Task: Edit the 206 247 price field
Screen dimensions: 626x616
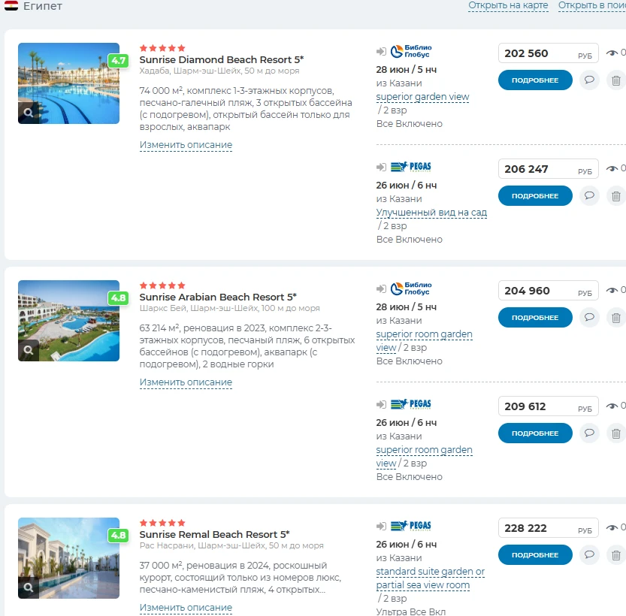Action: pyautogui.click(x=548, y=169)
